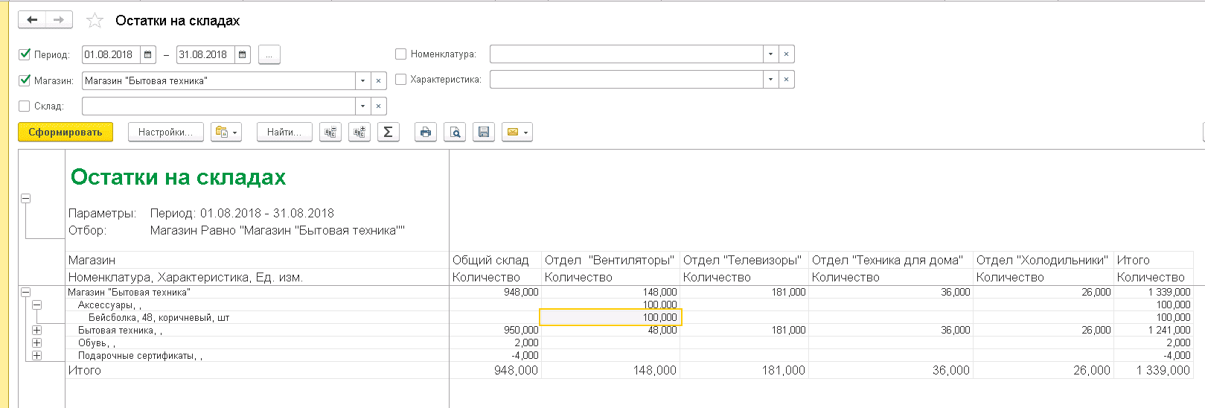1205x408 pixels.
Task: Collapse all groups in report
Action: tap(330, 132)
